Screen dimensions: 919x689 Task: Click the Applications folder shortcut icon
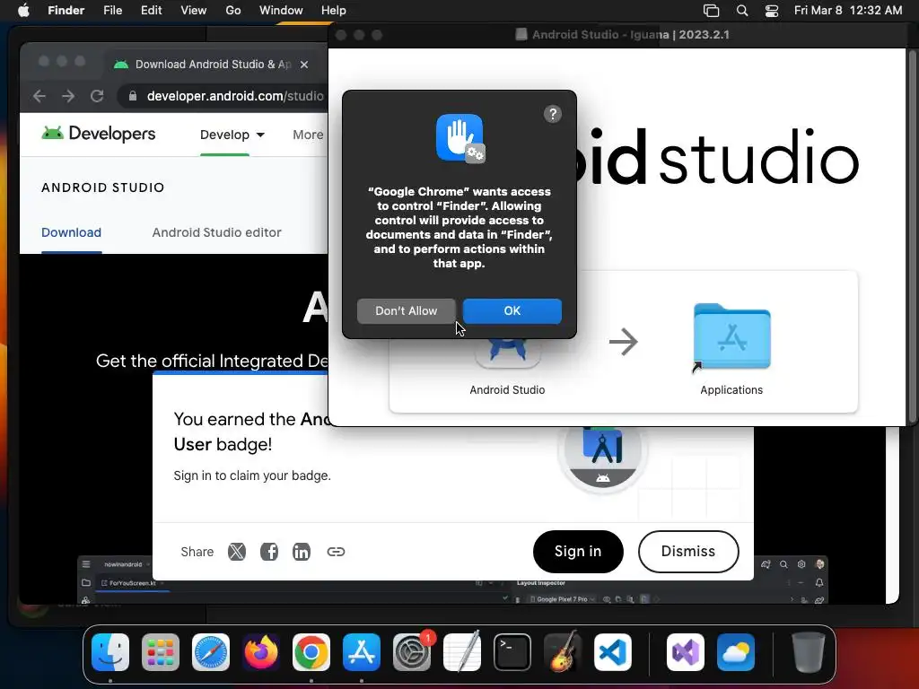[731, 336]
